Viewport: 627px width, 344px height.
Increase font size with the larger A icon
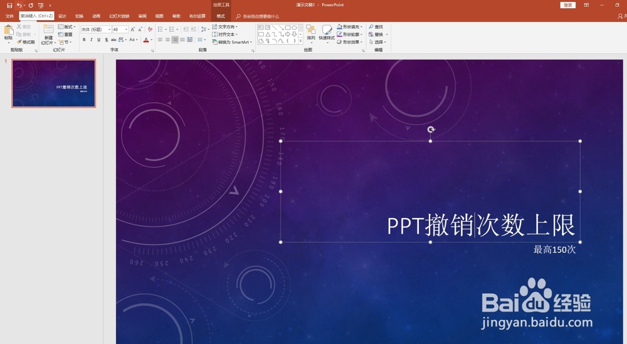coord(133,29)
